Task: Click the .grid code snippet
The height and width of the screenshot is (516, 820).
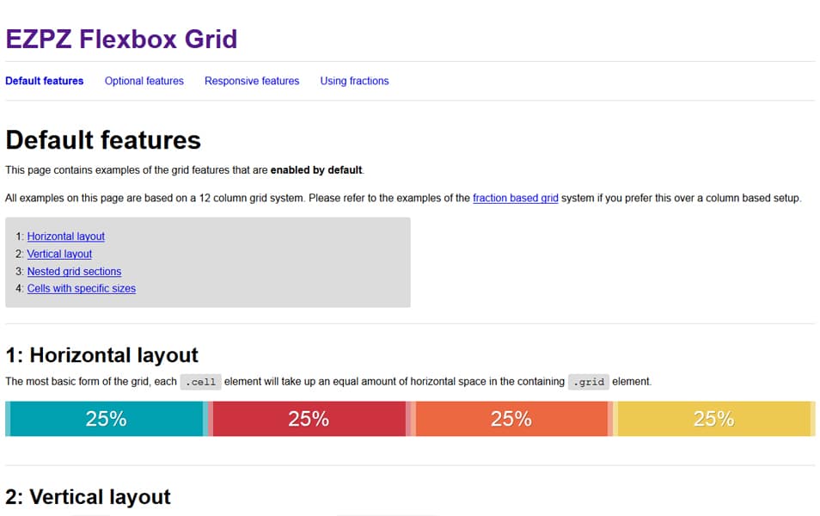Action: [x=589, y=382]
